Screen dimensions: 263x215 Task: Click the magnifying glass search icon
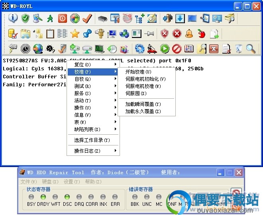pyautogui.click(x=251, y=49)
